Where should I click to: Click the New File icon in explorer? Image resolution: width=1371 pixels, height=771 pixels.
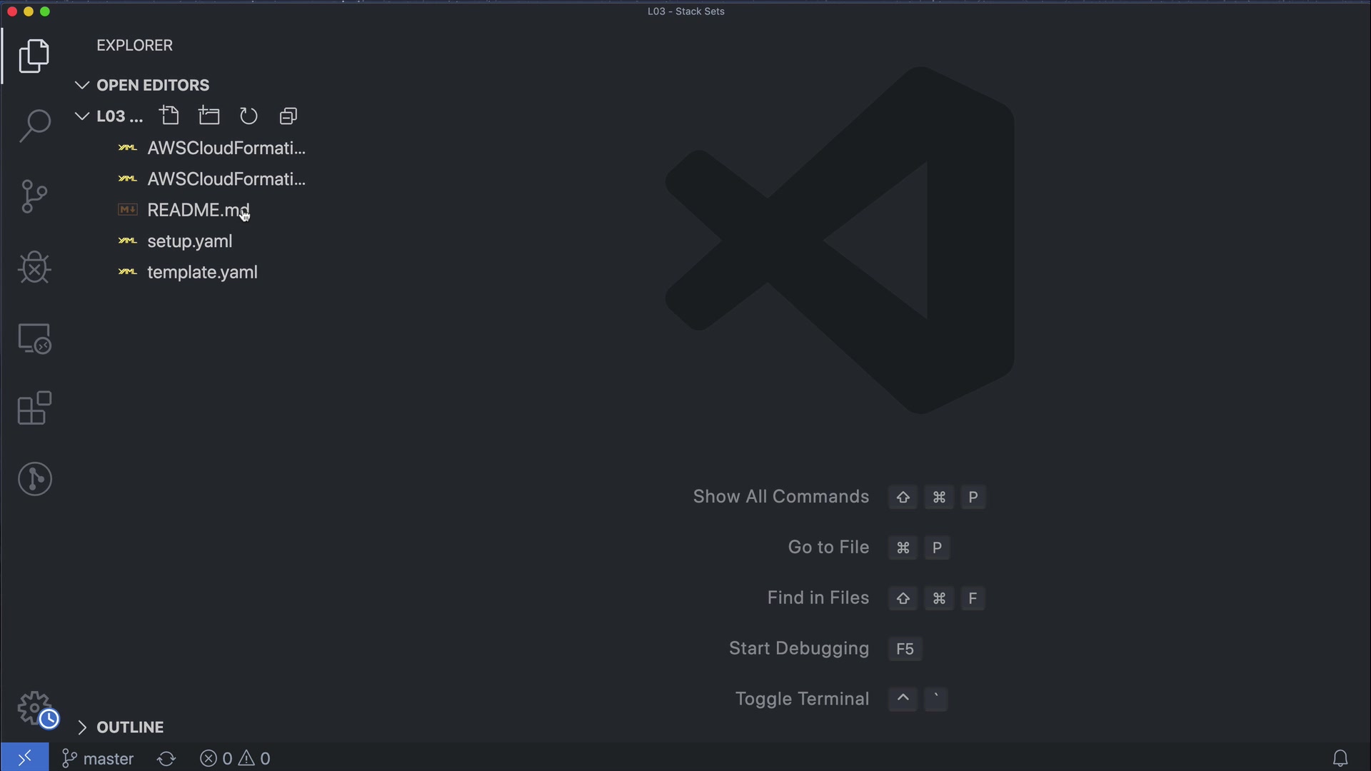coord(169,116)
